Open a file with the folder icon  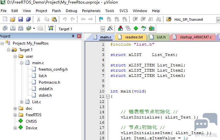pos(13,19)
